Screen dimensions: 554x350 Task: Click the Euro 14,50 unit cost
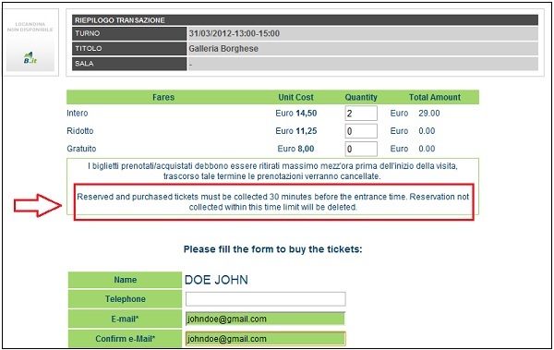click(x=296, y=114)
